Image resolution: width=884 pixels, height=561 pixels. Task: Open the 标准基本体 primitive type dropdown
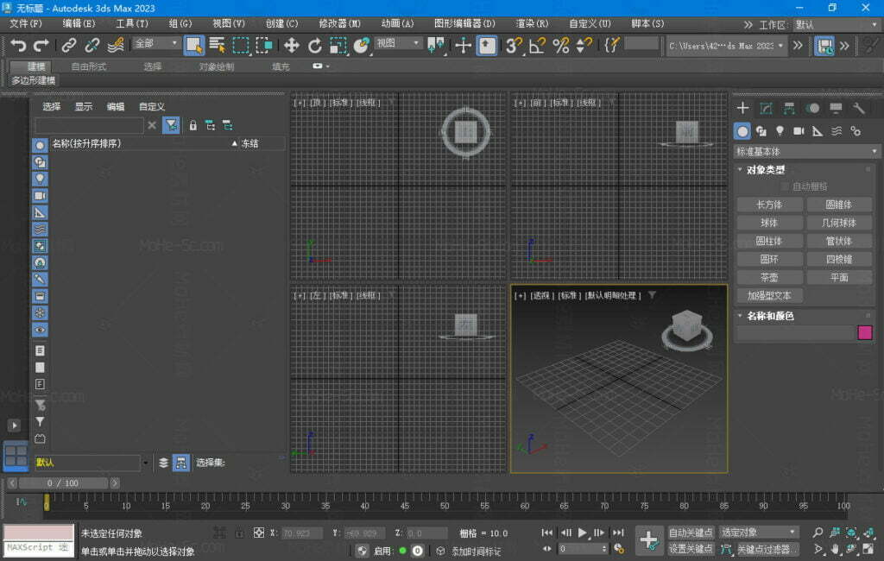click(x=806, y=151)
